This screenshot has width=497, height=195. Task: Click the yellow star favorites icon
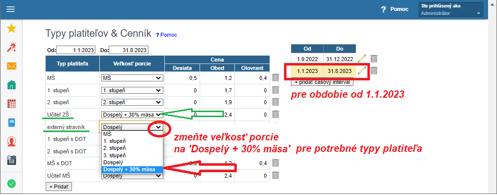[x=12, y=28]
